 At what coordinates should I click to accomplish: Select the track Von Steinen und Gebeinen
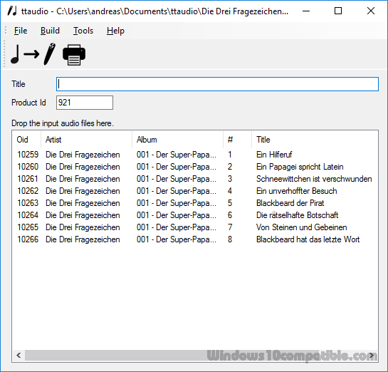tap(195, 227)
